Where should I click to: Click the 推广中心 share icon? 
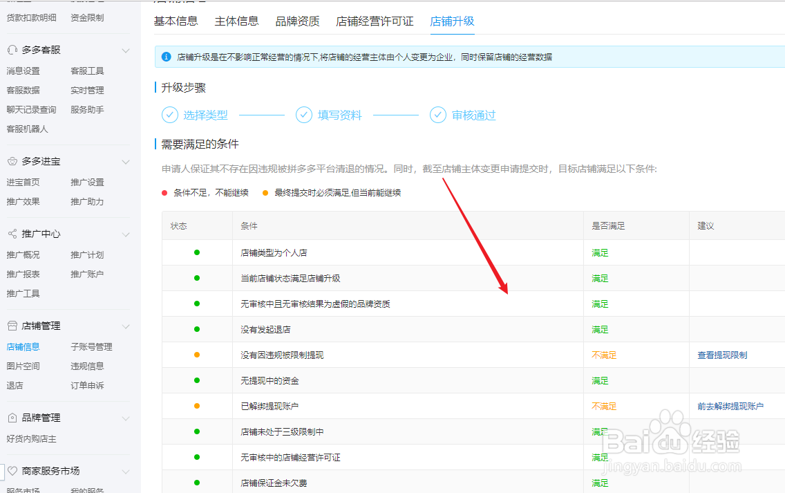click(12, 234)
